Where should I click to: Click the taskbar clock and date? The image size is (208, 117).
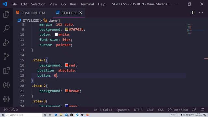(199, 115)
